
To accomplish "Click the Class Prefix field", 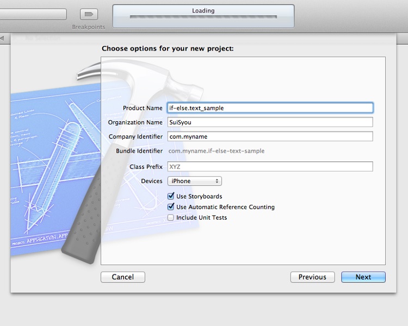I will (270, 167).
